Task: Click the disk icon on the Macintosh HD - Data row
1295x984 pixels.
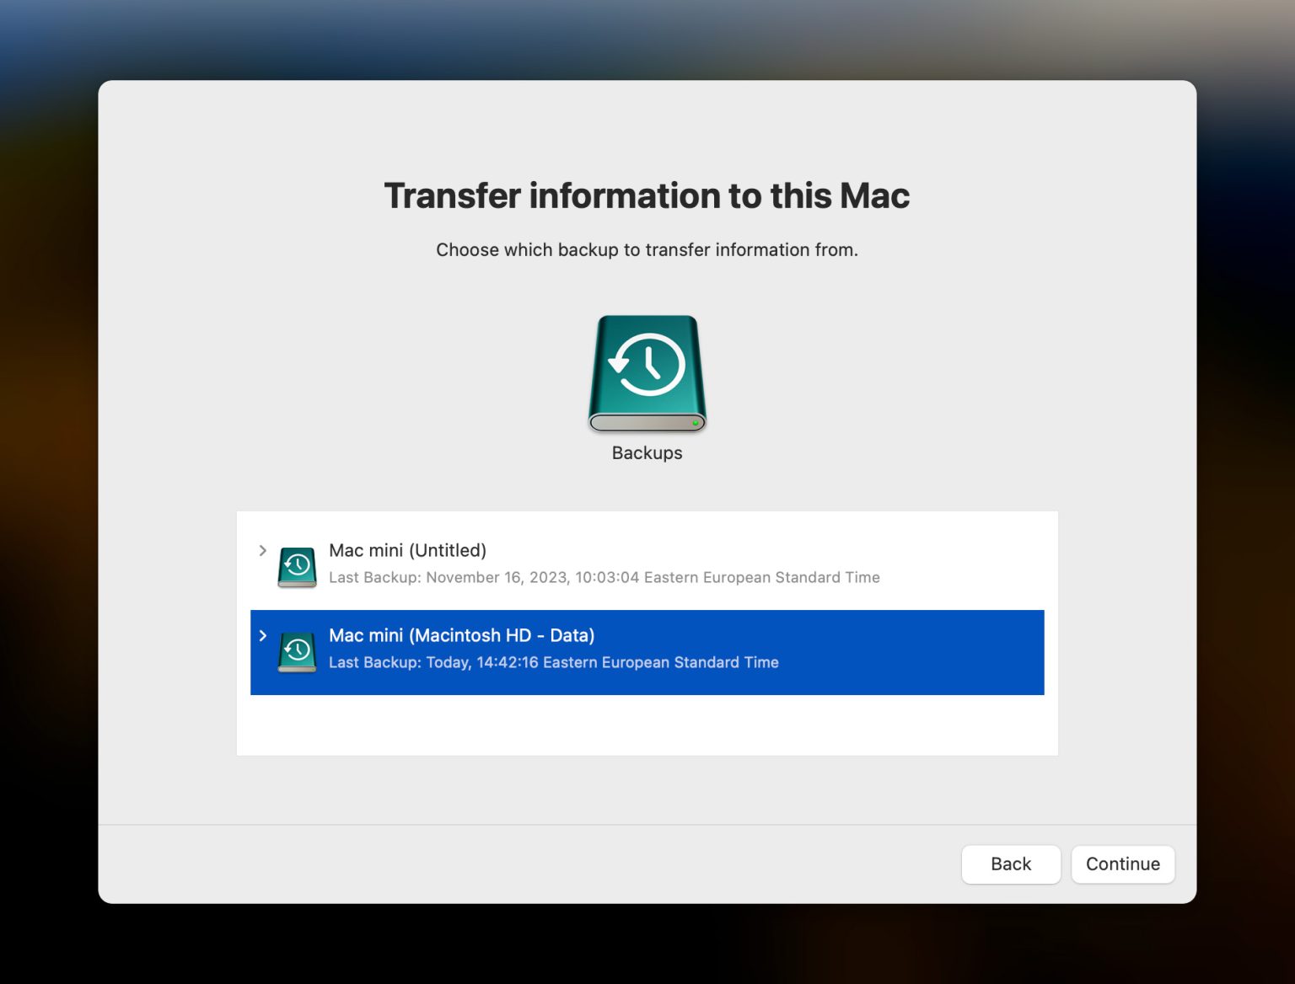Action: 296,651
